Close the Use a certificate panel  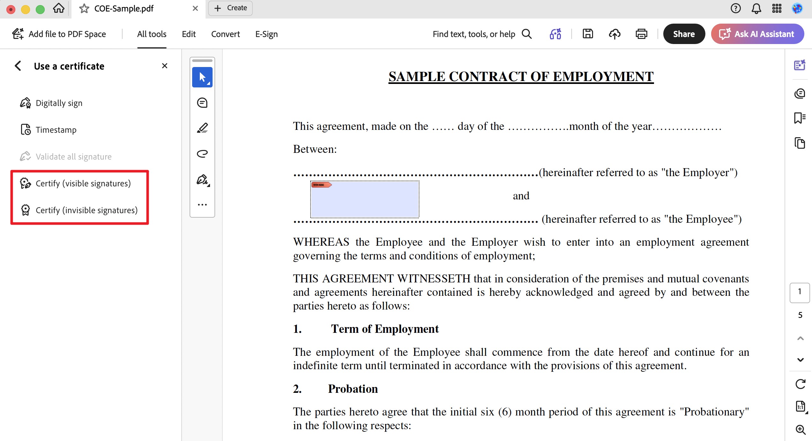tap(165, 66)
